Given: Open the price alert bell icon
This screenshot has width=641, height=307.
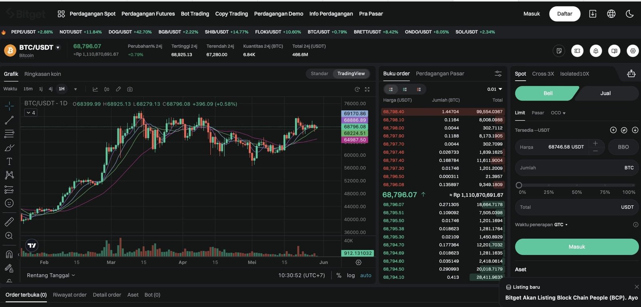Looking at the screenshot, I should pyautogui.click(x=596, y=51).
